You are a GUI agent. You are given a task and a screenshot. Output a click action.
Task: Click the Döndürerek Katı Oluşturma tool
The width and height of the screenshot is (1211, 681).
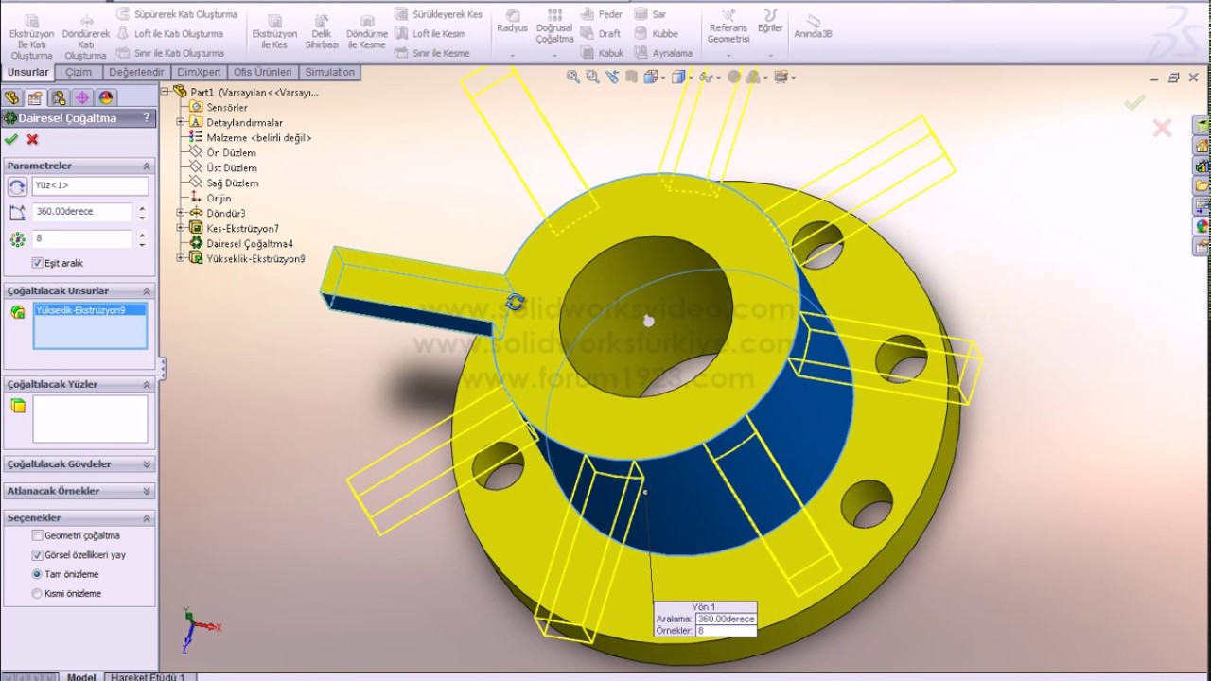tap(85, 37)
